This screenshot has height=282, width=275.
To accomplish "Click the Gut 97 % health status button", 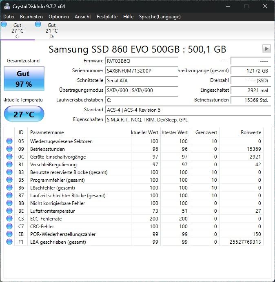I will pyautogui.click(x=24, y=79).
